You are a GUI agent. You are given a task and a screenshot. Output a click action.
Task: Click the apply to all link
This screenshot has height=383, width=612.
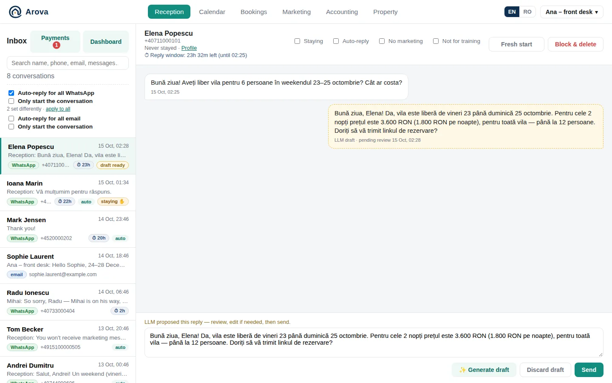click(x=58, y=109)
